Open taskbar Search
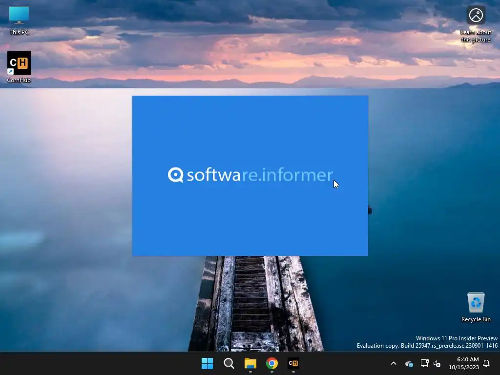 coord(229,363)
